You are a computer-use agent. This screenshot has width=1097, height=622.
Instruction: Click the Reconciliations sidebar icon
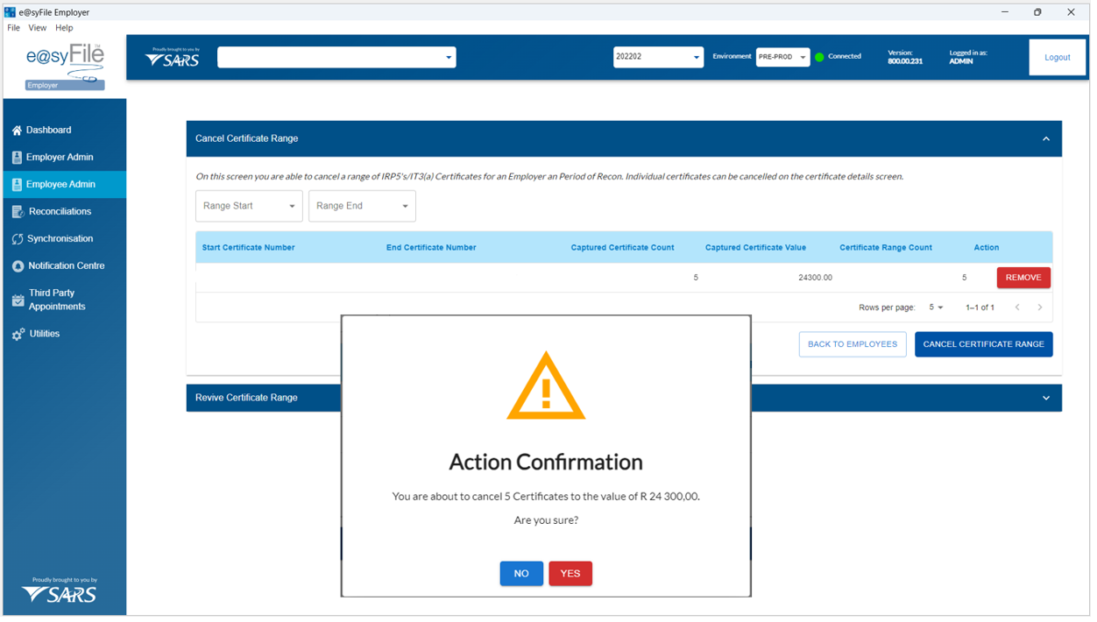(18, 212)
